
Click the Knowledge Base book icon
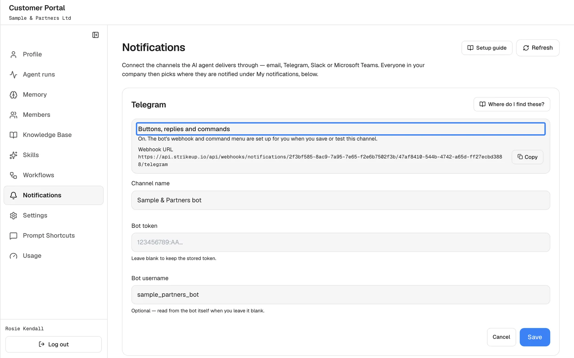[x=13, y=135]
